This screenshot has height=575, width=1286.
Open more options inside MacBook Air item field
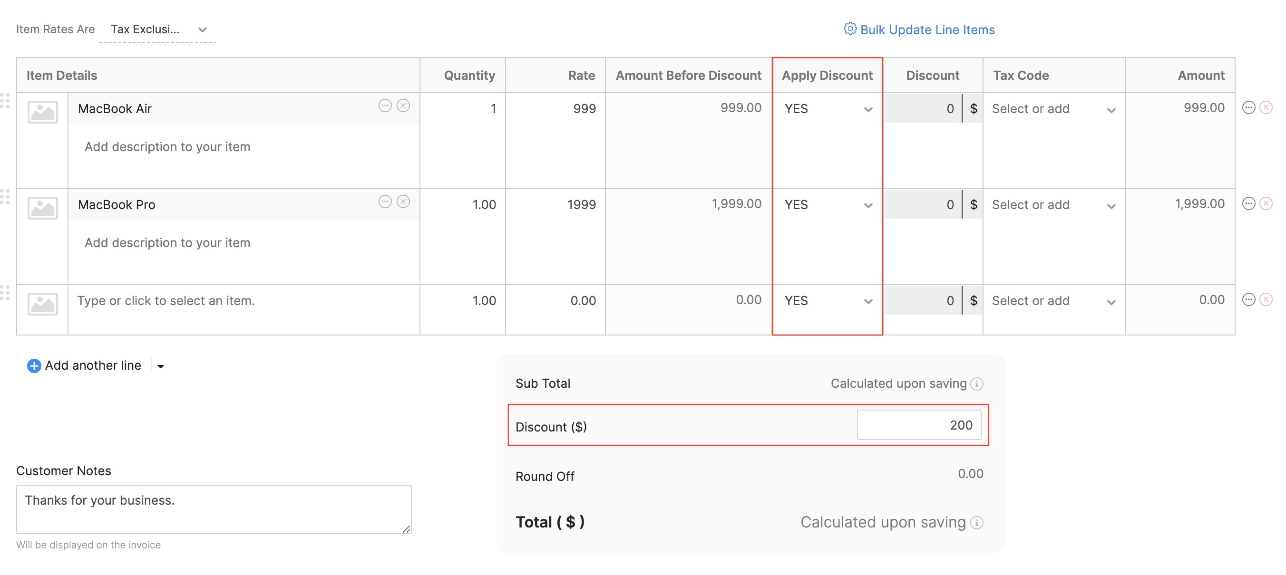[x=385, y=105]
